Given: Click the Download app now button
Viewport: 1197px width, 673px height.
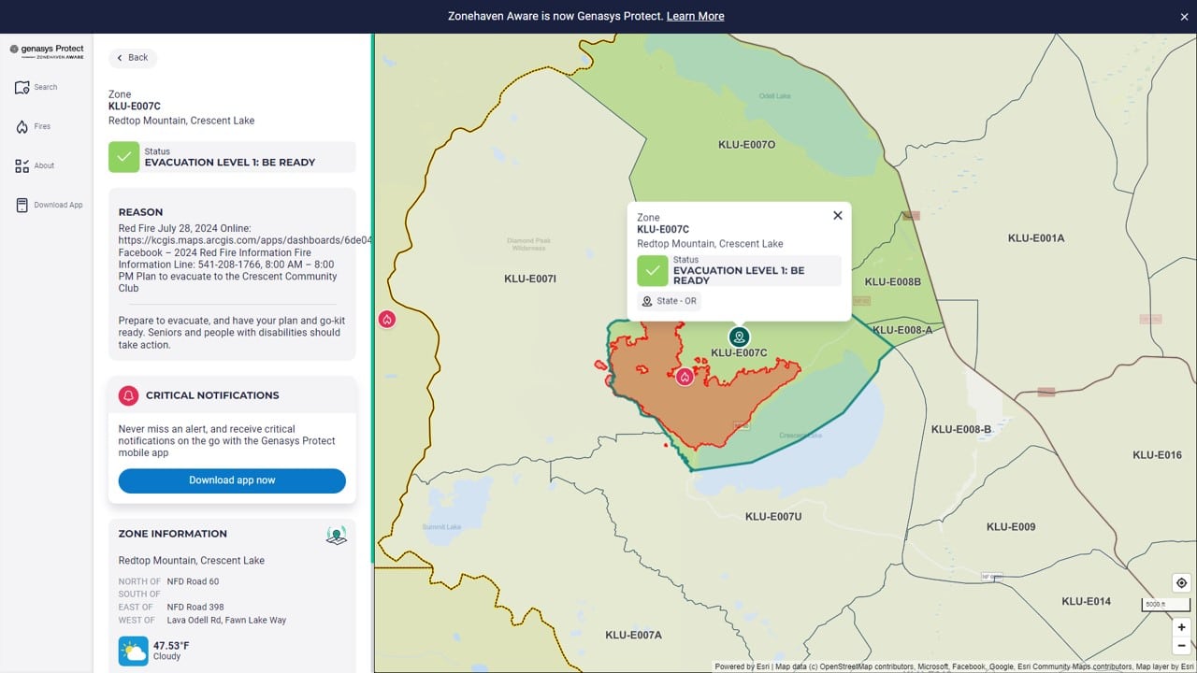Looking at the screenshot, I should [232, 480].
